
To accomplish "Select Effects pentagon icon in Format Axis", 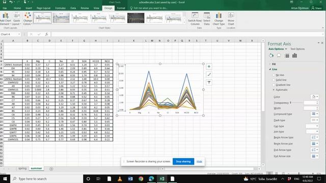I will 279,55.
